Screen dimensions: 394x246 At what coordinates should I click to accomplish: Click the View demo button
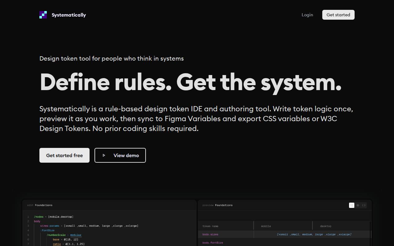[x=120, y=155]
